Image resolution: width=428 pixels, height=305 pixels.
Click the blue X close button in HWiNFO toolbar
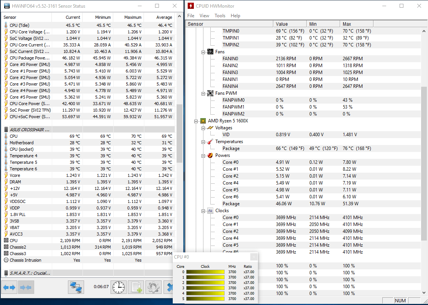tap(169, 287)
